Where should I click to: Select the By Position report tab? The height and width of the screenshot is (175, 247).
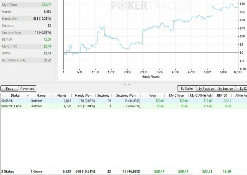tap(206, 89)
